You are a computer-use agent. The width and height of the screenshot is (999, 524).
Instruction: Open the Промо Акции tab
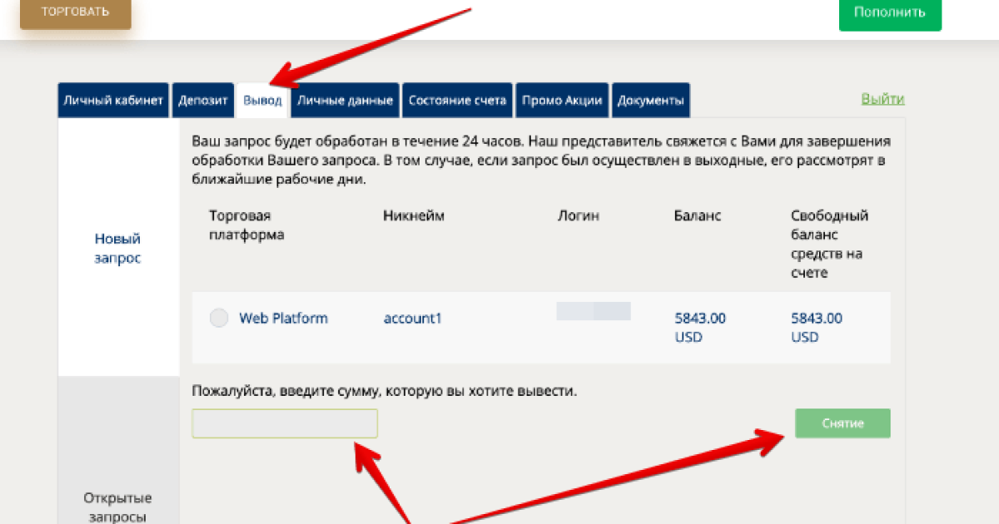562,101
